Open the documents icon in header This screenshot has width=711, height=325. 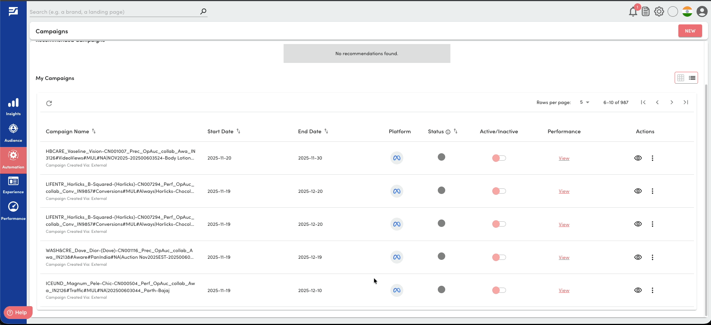pos(646,11)
